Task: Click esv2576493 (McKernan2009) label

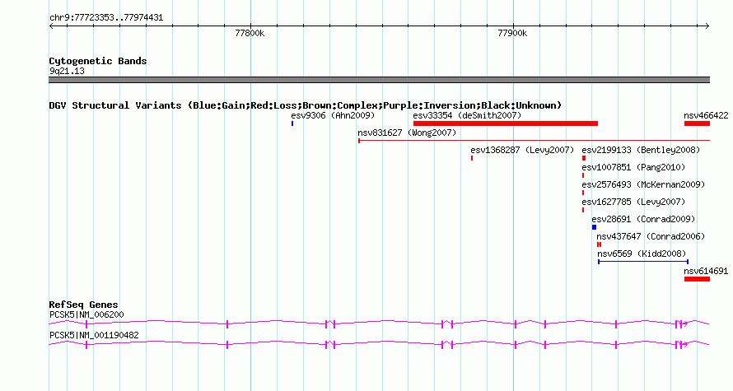Action: [643, 184]
